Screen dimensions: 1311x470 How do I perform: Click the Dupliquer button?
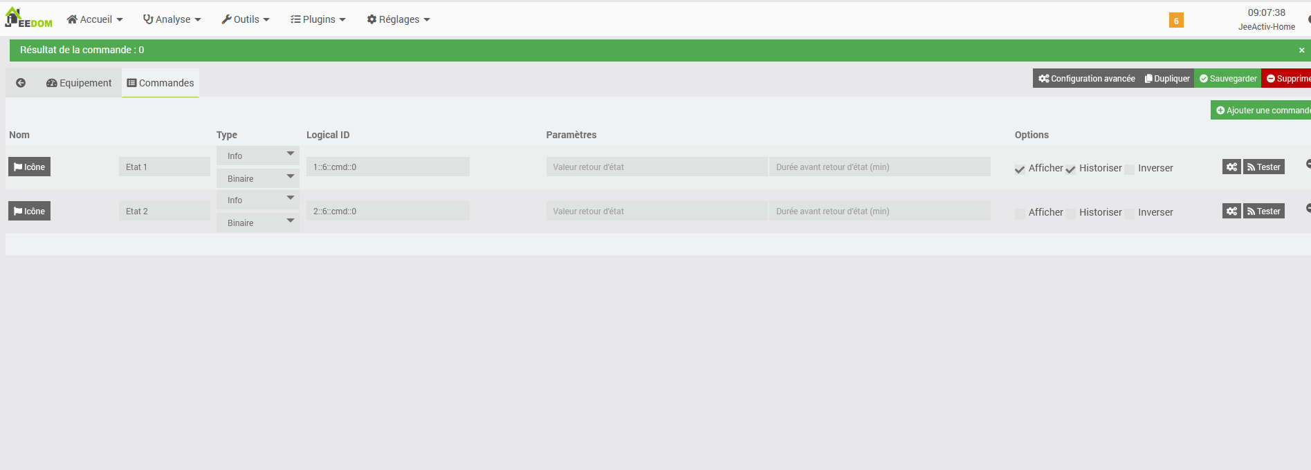click(x=1167, y=78)
